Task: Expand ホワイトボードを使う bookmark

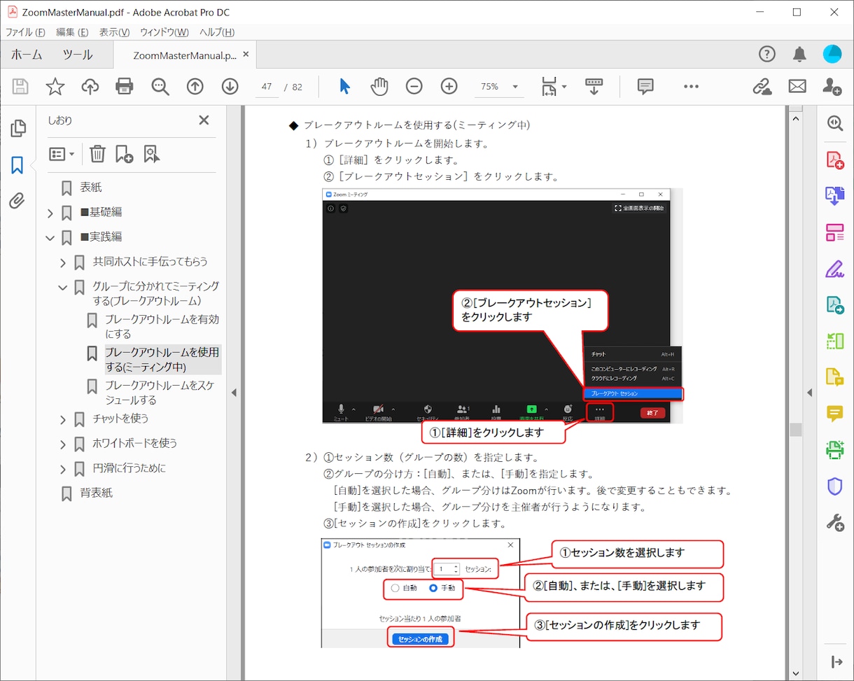Action: pyautogui.click(x=62, y=444)
